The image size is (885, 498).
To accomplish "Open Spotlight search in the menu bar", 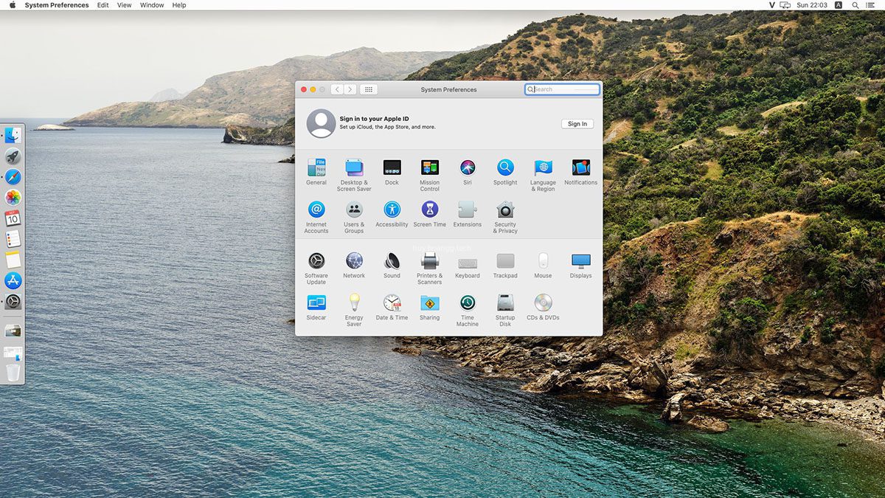I will (854, 5).
